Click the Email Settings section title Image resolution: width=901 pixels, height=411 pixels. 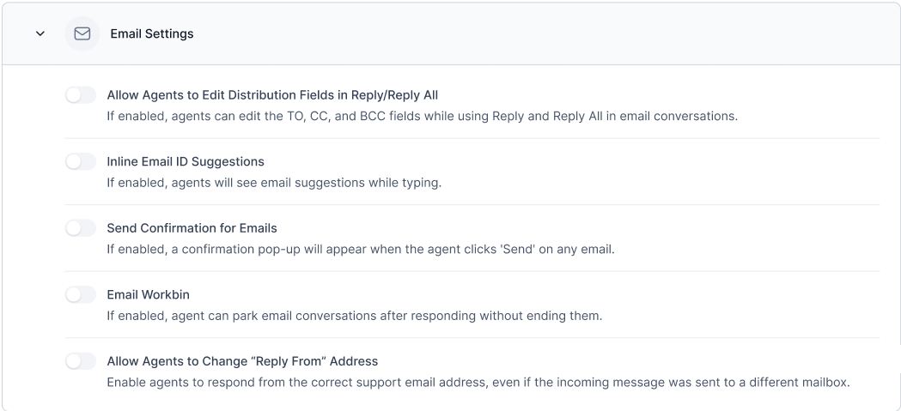click(x=152, y=34)
